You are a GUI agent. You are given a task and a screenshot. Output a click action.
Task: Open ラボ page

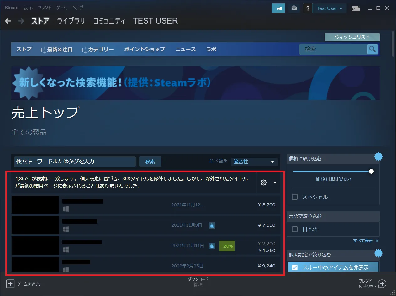[211, 49]
